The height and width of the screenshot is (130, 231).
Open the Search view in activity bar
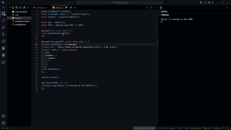[3, 20]
